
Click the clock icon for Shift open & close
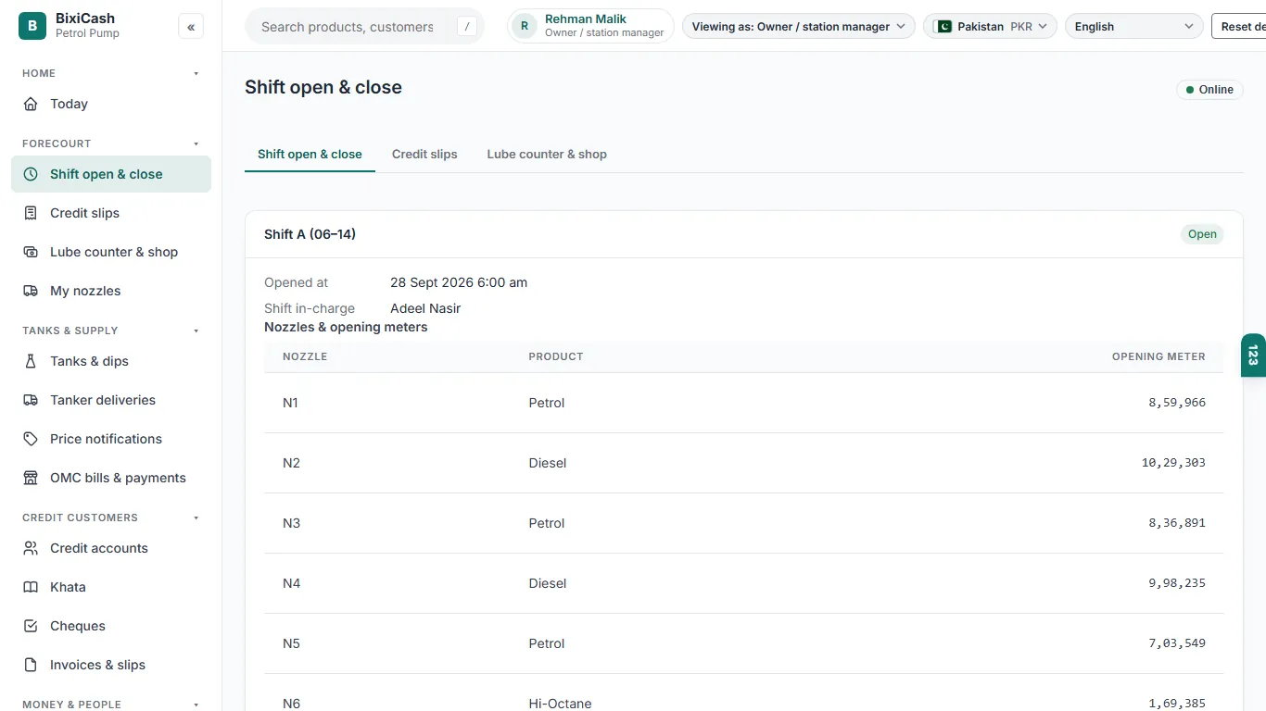[31, 174]
